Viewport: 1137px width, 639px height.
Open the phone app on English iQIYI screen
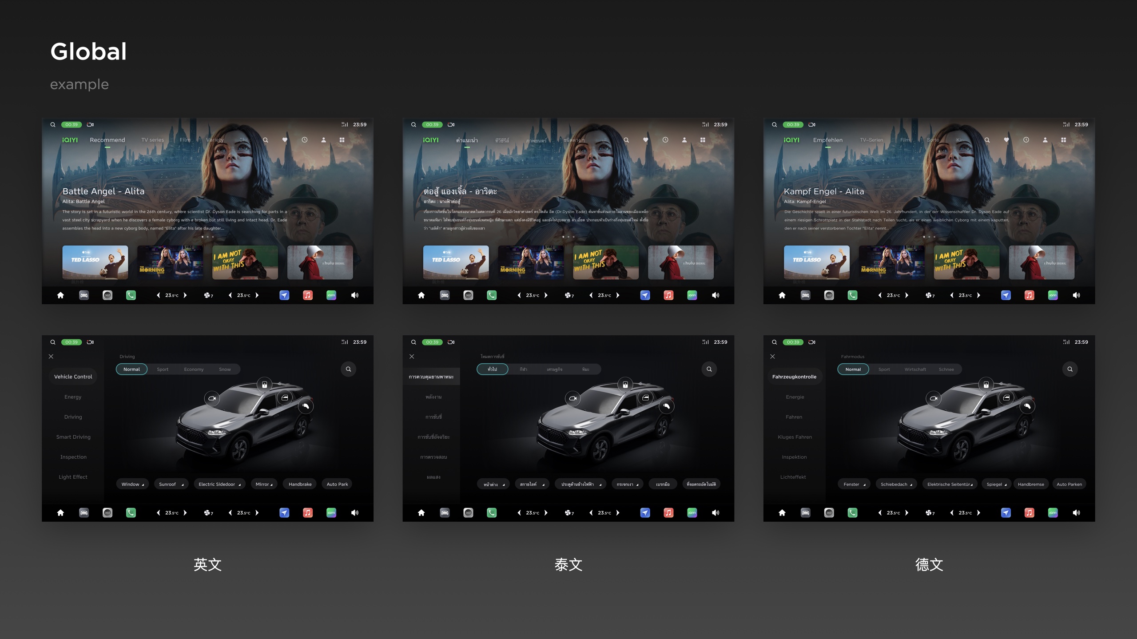coord(131,295)
